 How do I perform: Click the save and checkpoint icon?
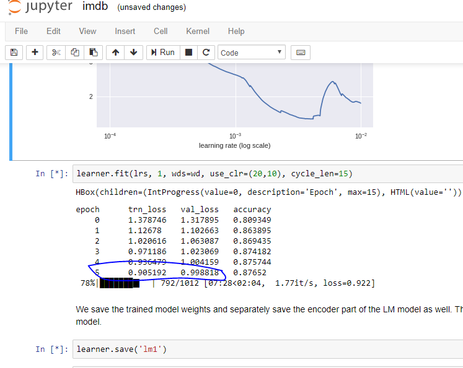pos(14,53)
